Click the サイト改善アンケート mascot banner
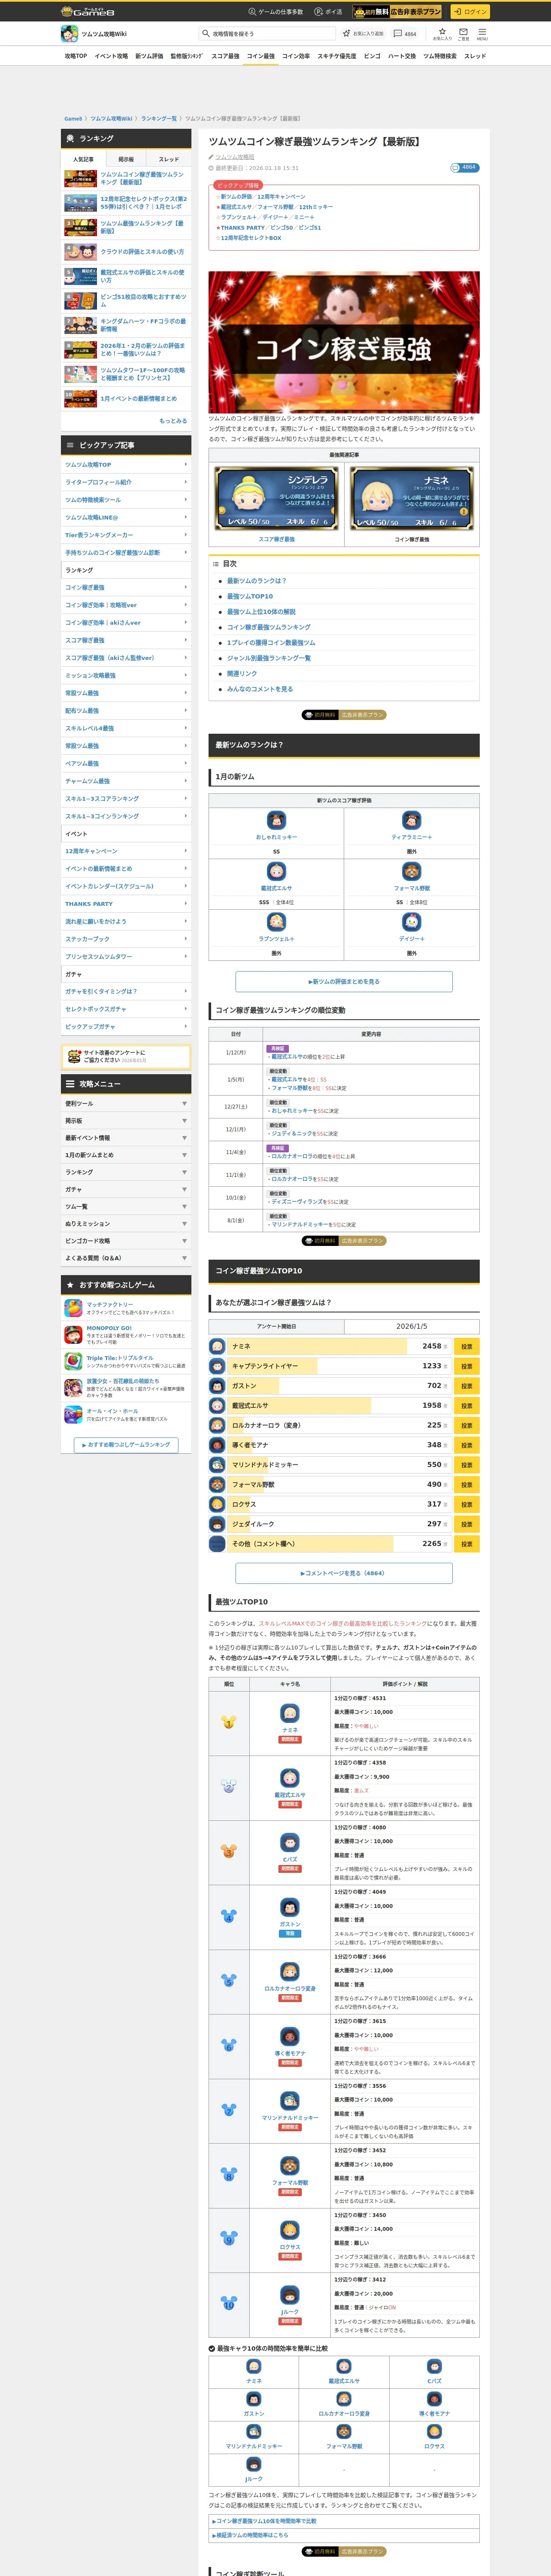 pos(126,1056)
